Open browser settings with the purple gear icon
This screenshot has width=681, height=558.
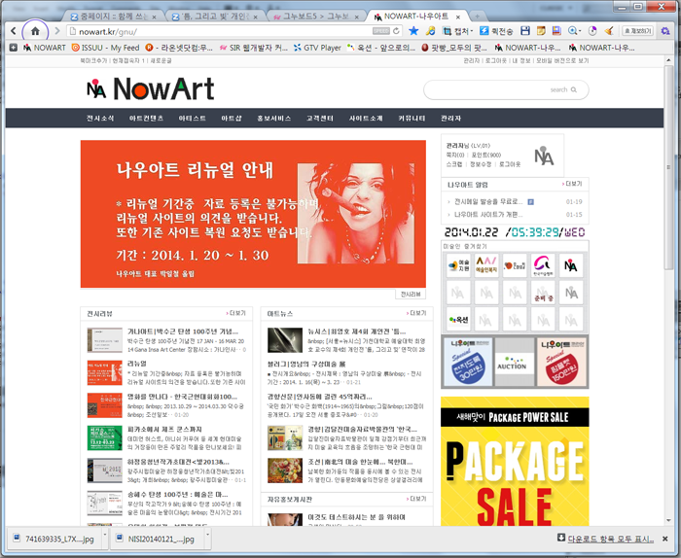tap(664, 31)
